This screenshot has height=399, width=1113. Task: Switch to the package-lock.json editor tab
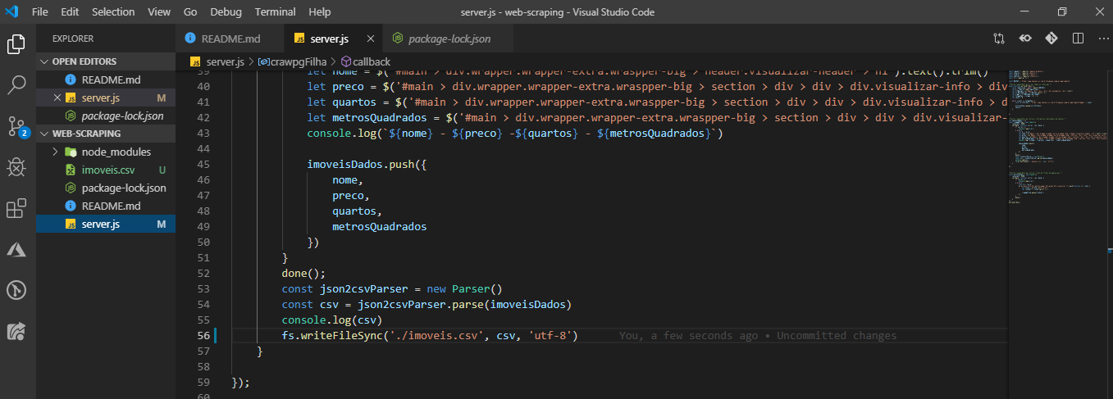click(x=449, y=39)
